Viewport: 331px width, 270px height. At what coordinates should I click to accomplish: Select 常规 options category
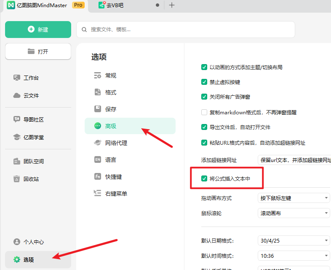(130, 76)
